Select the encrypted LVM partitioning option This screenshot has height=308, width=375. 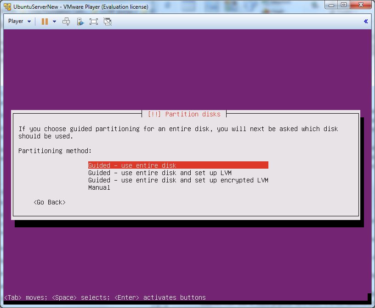coord(178,180)
